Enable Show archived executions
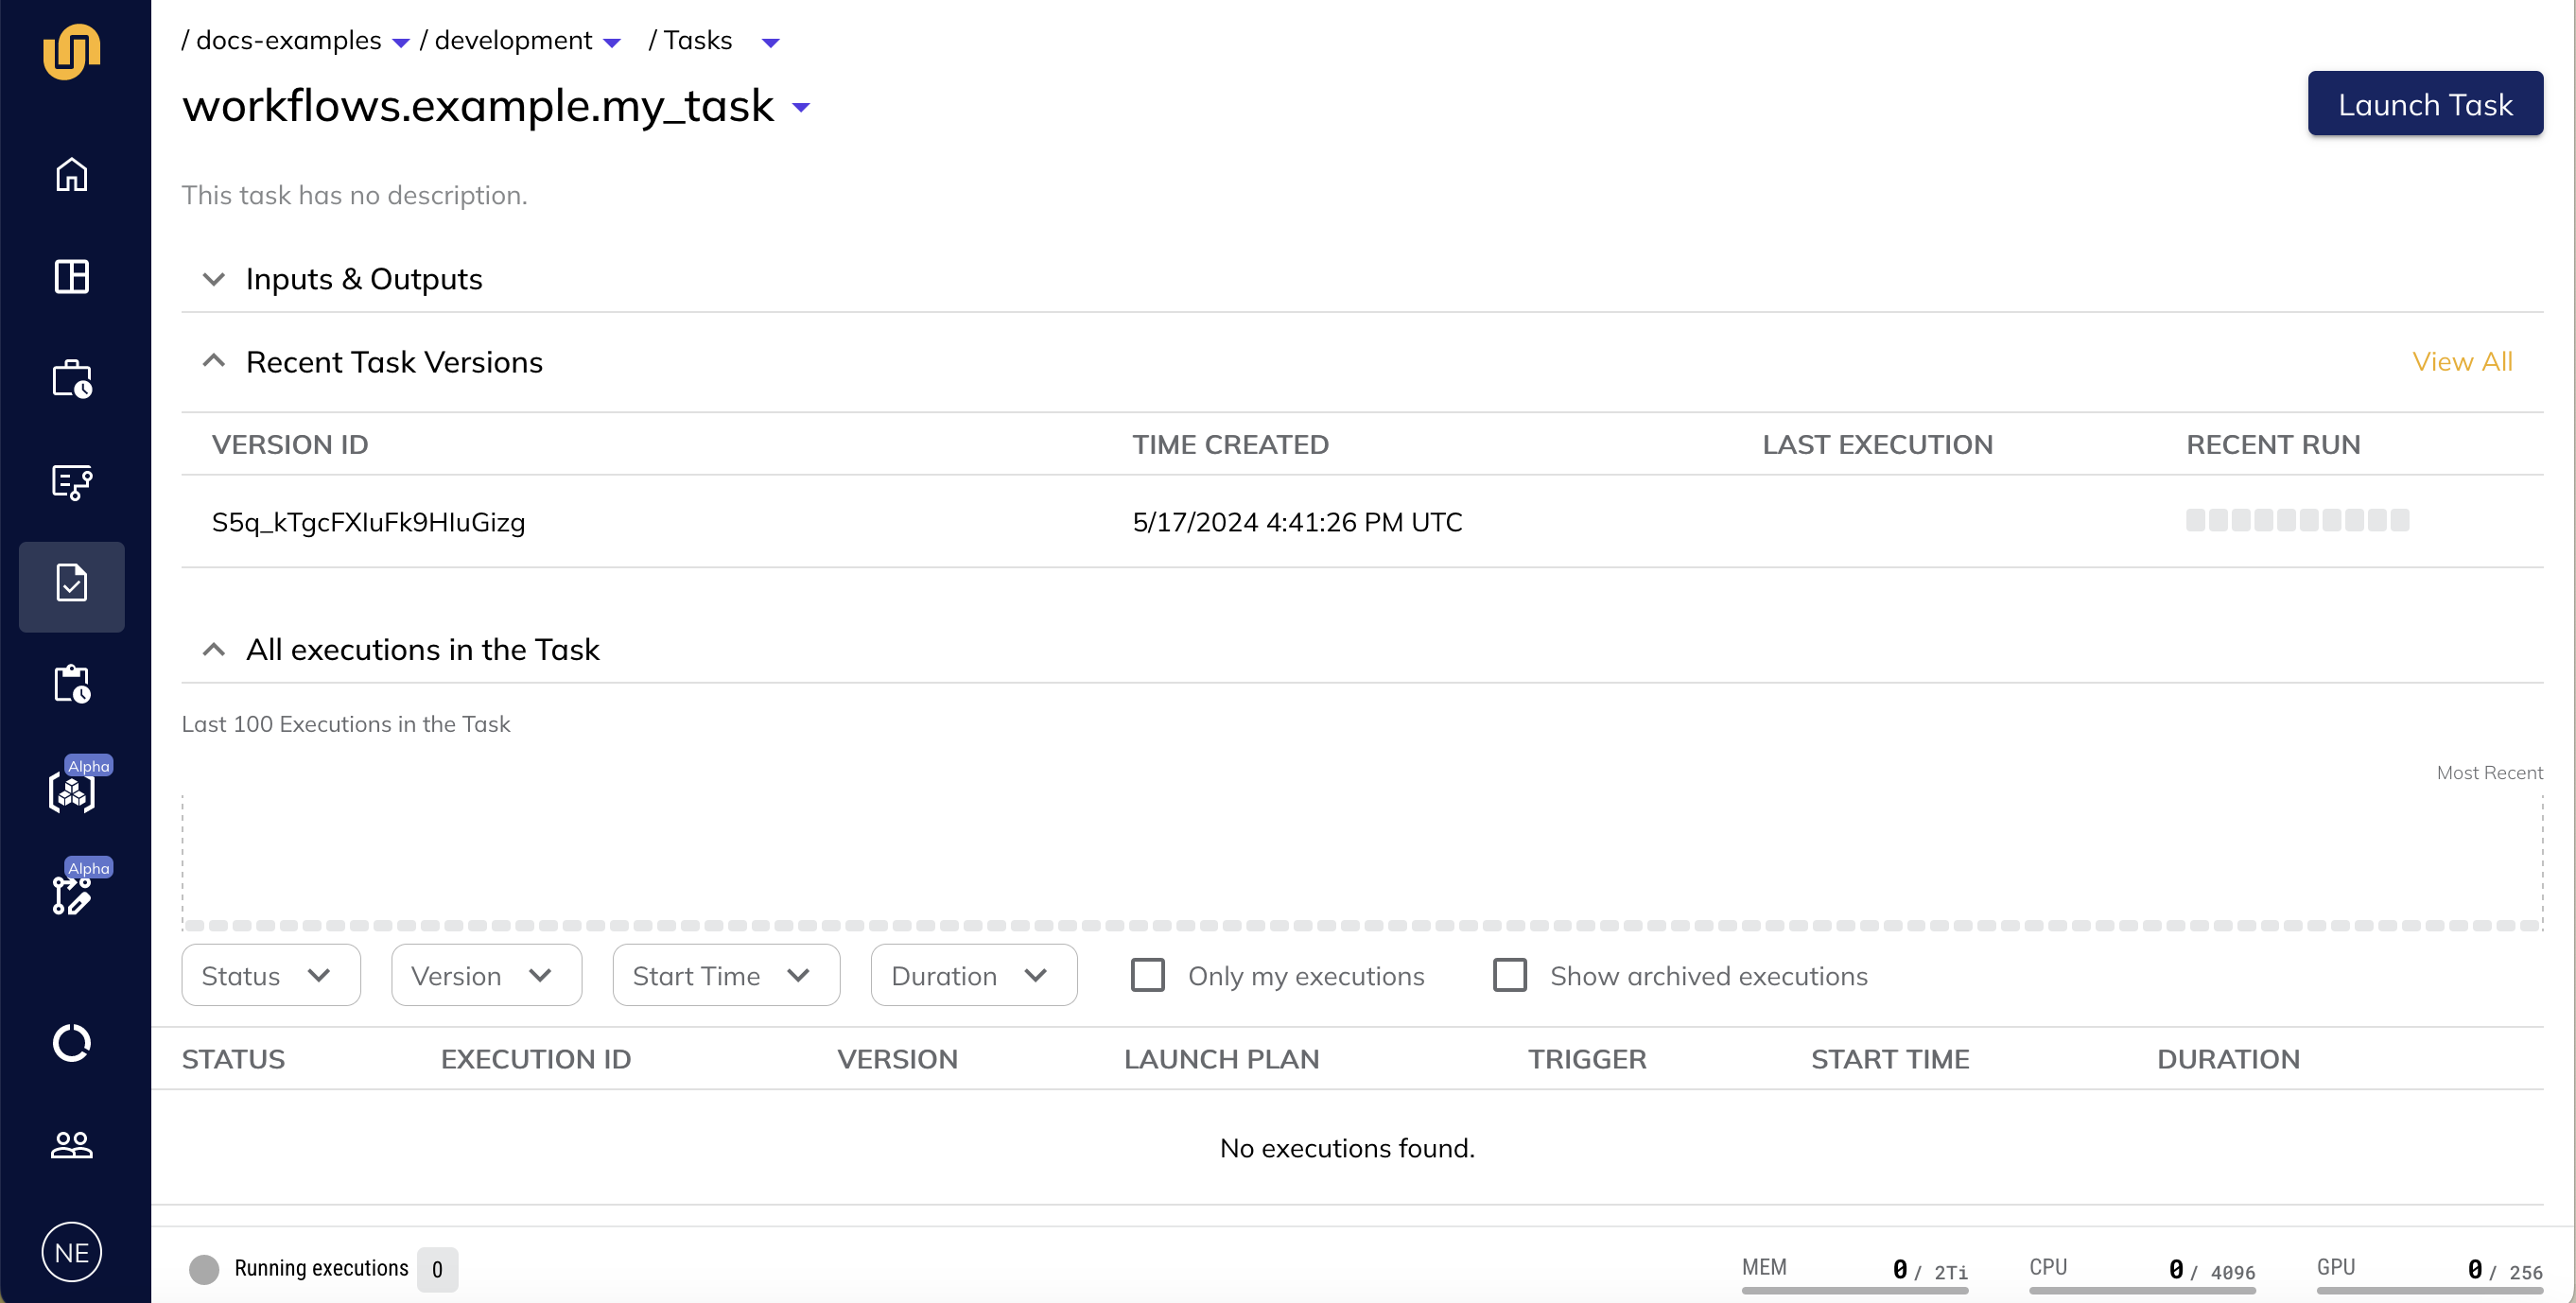The width and height of the screenshot is (2576, 1303). (x=1509, y=976)
